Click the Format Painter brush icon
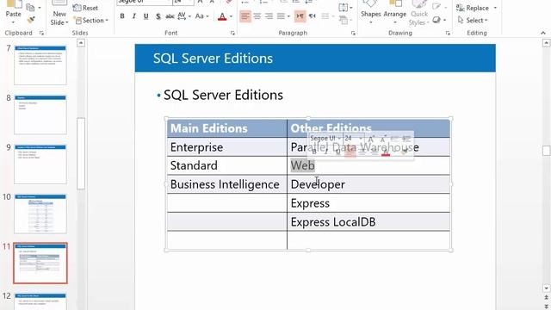The width and height of the screenshot is (551, 310). click(31, 20)
